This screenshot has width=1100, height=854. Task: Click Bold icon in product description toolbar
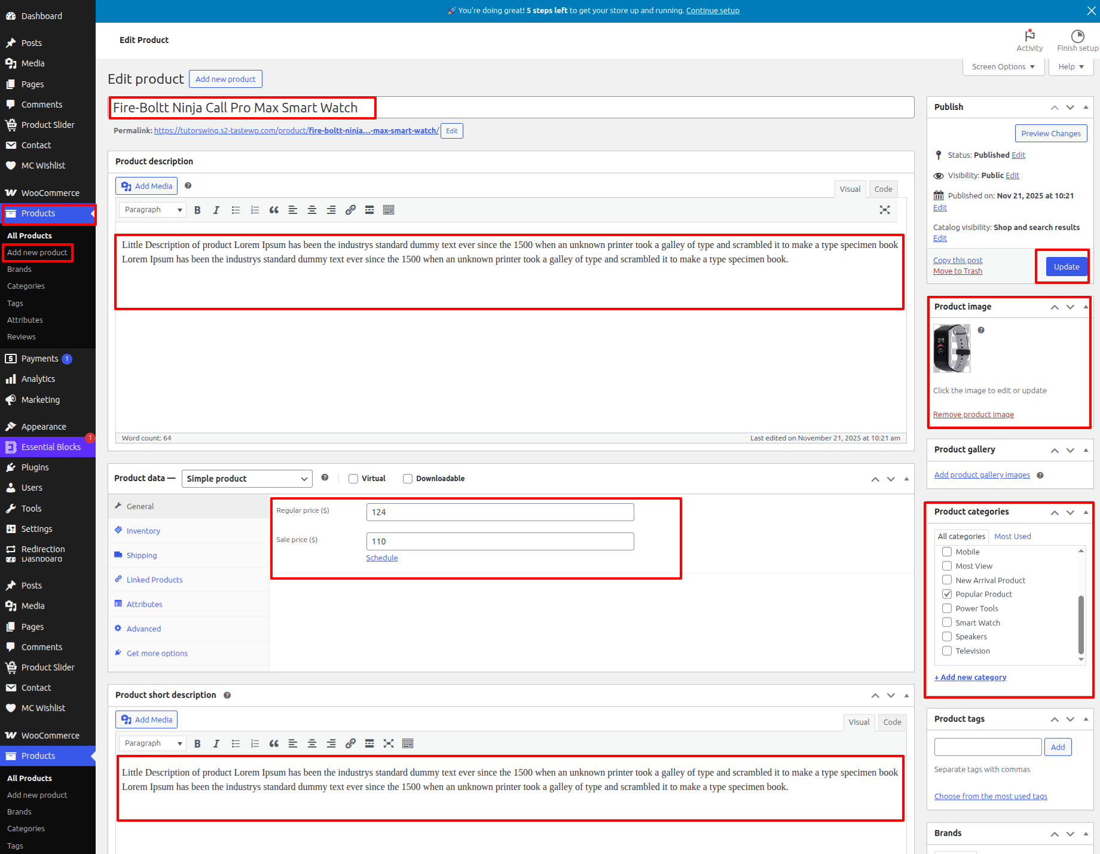coord(197,210)
